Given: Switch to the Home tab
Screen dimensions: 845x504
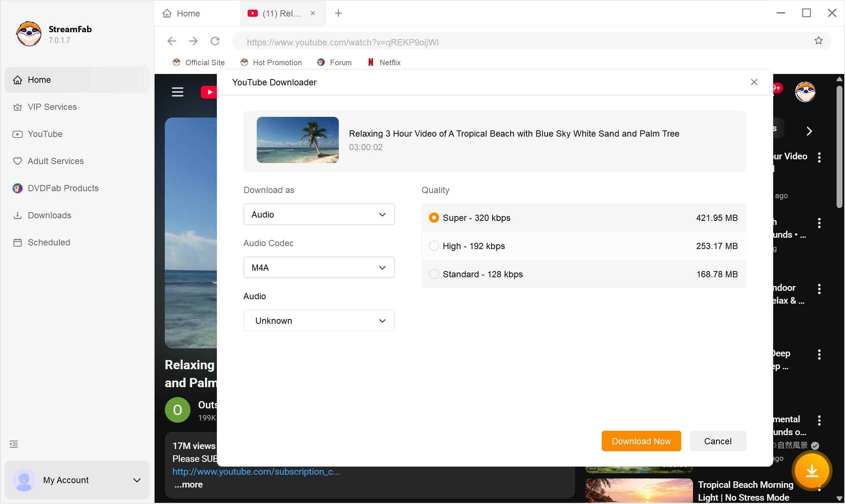Looking at the screenshot, I should coord(188,13).
